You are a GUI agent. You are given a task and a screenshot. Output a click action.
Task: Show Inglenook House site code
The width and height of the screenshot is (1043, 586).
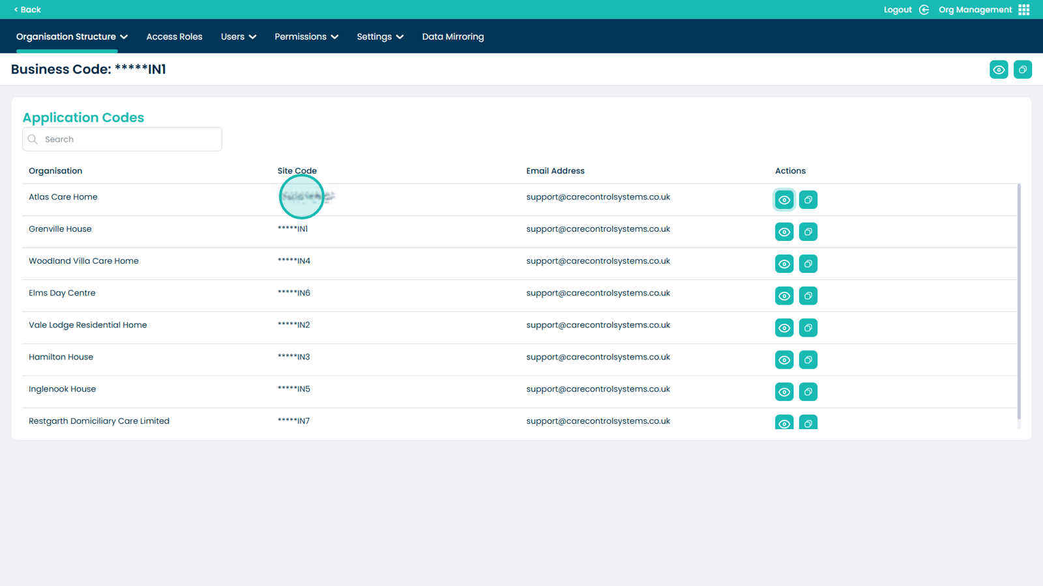784,391
